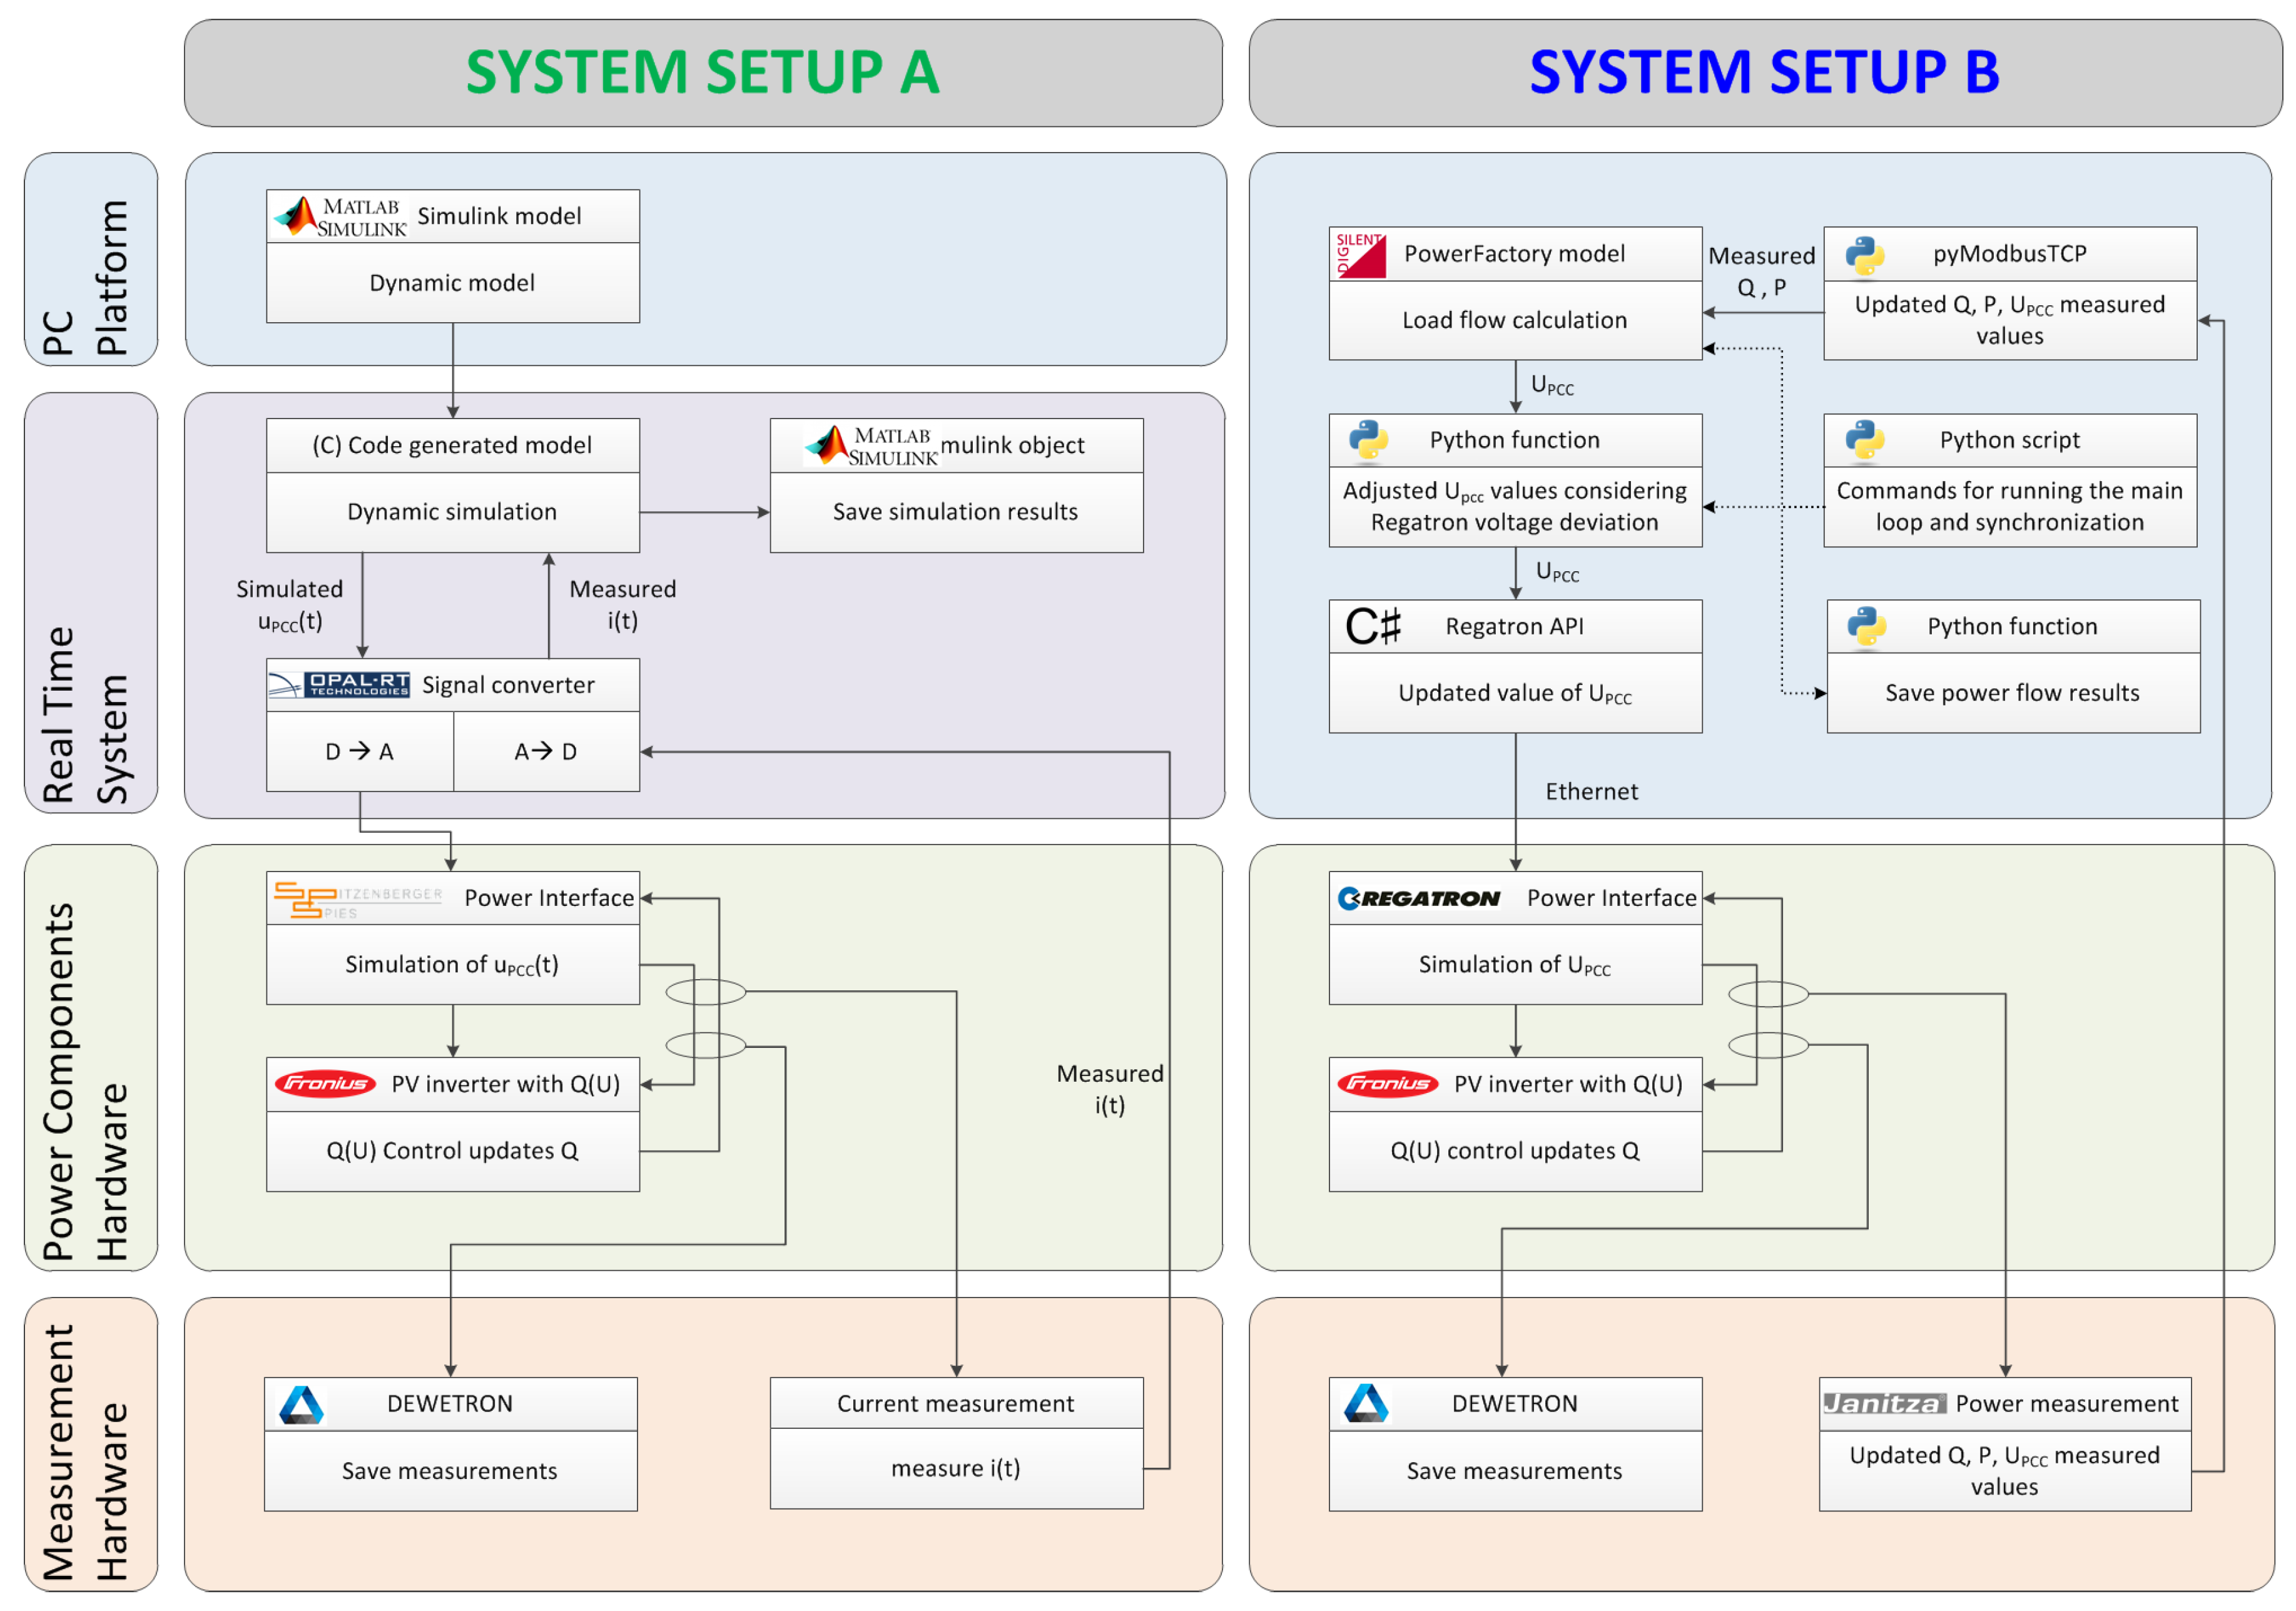Click the measure i(t) box
Image resolution: width=2296 pixels, height=1611 pixels.
[x=956, y=1468]
